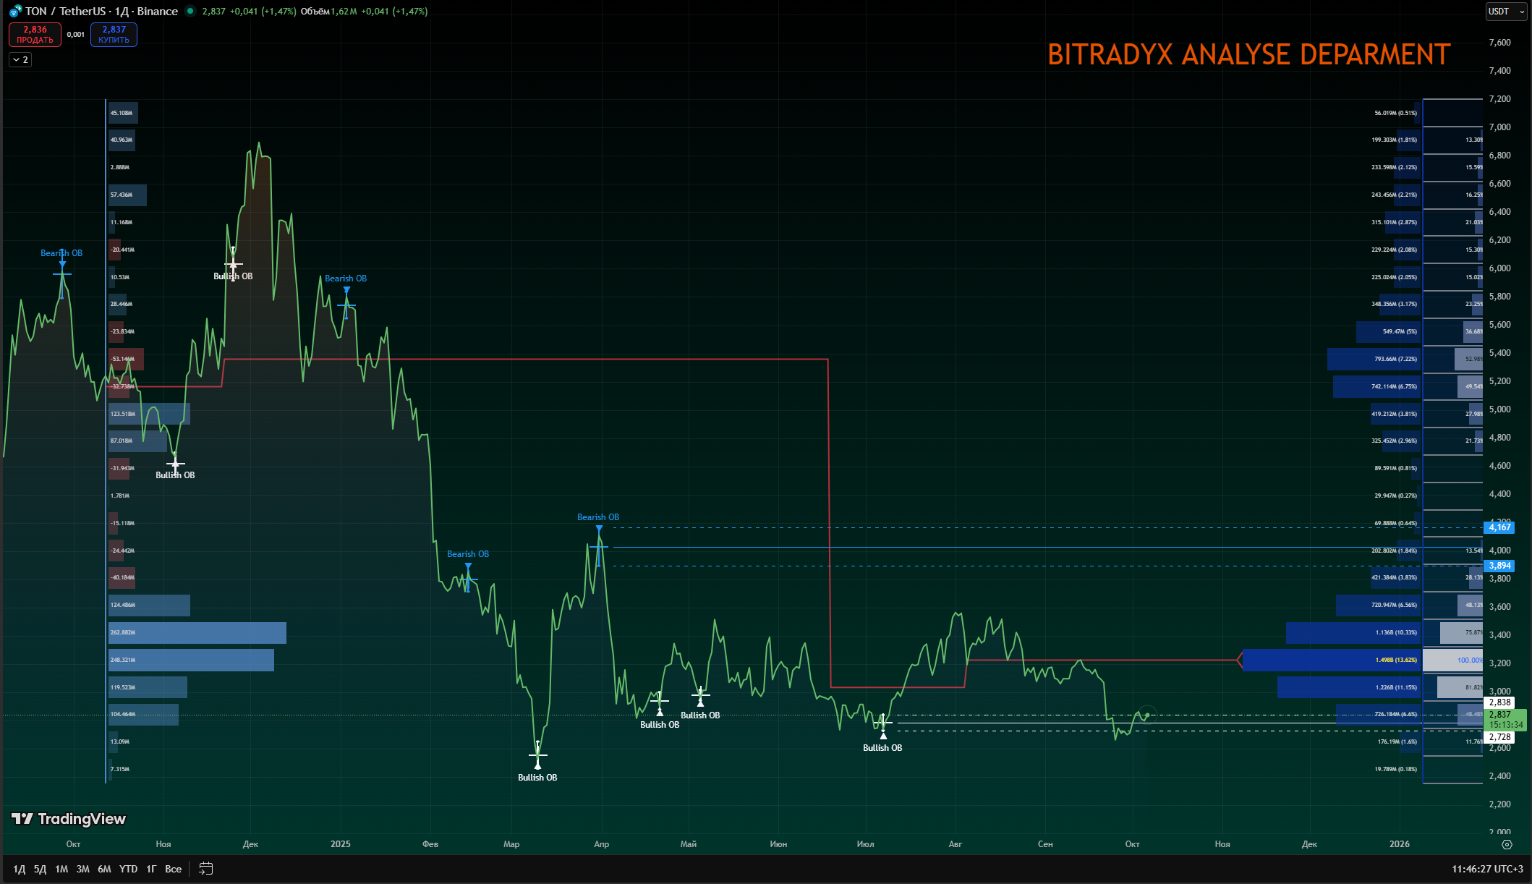The height and width of the screenshot is (884, 1532).
Task: Click the blue 3,894 price label
Action: 1499,566
